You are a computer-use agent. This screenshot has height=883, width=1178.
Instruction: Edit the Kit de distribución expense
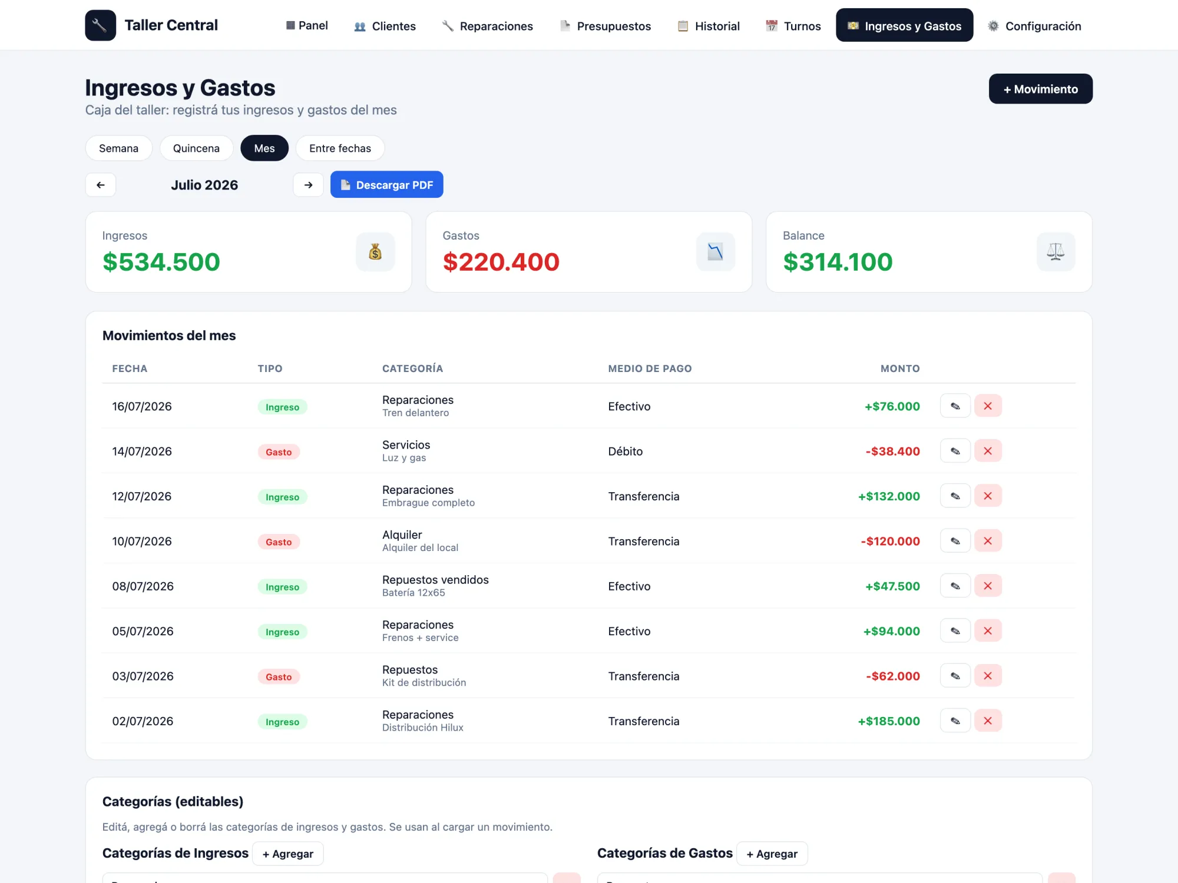955,676
